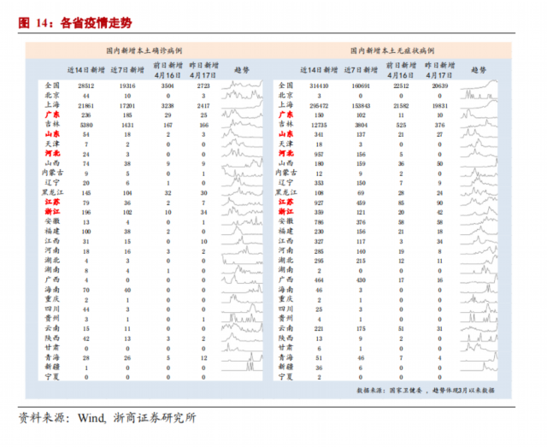Click red 山东 label in confirmed-cases table
The height and width of the screenshot is (447, 547).
pos(51,134)
